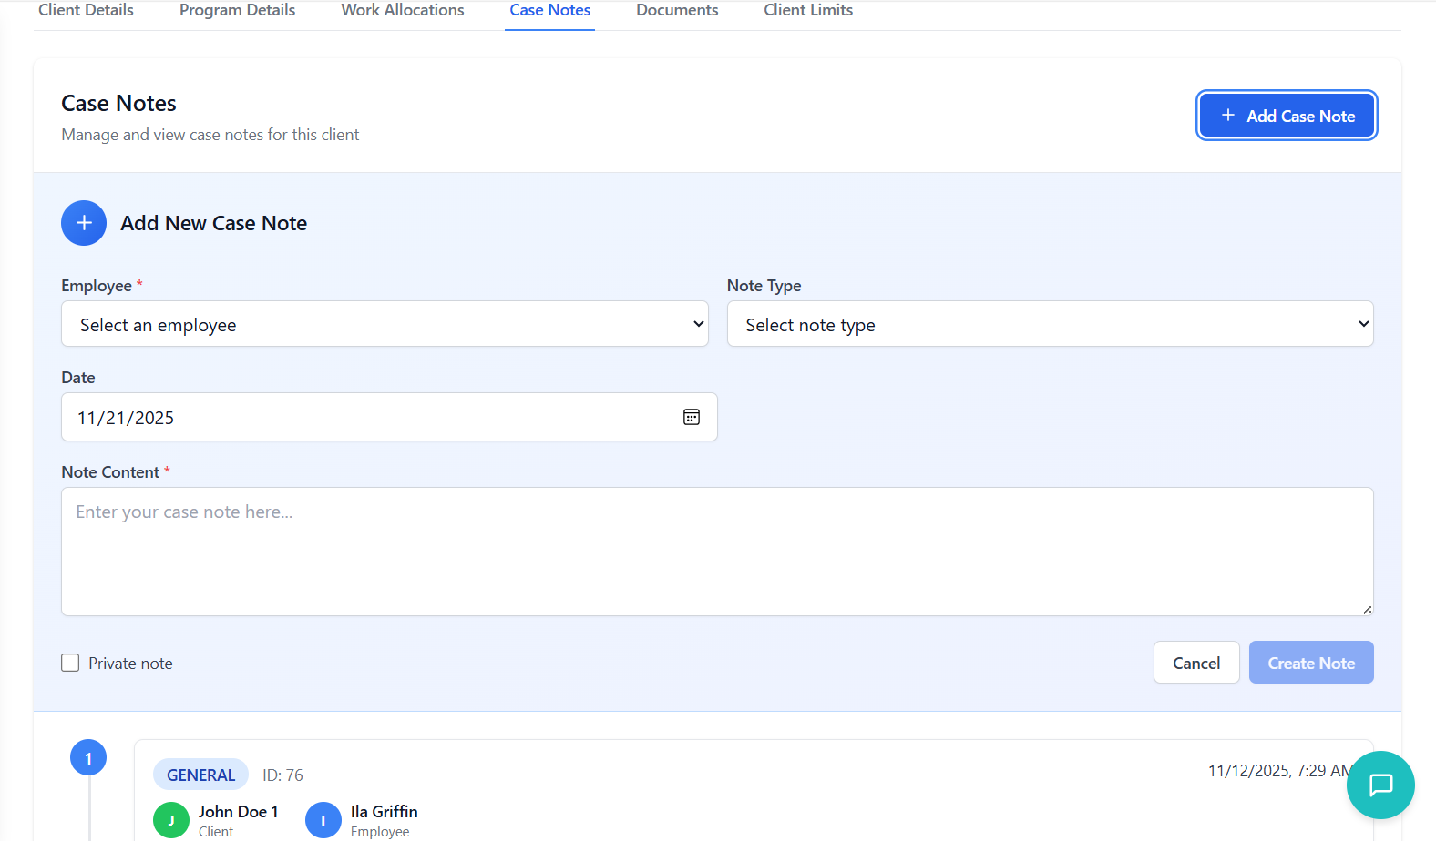Viewport: 1436px width, 841px height.
Task: Go to the Work Allocations tab
Action: point(403,11)
